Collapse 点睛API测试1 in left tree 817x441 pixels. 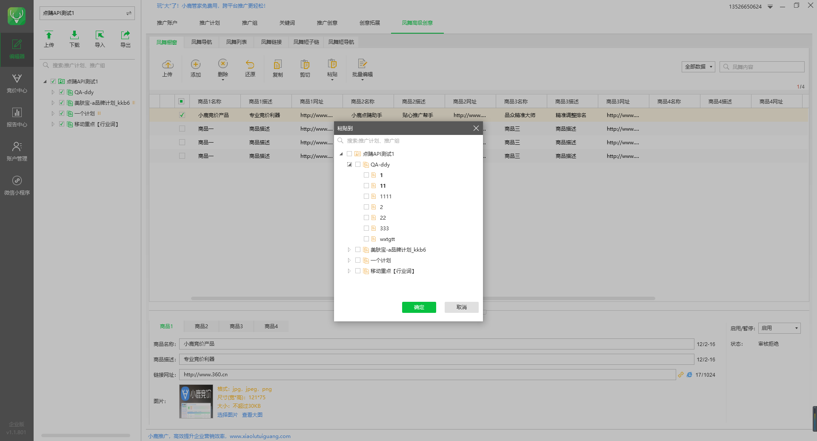click(x=45, y=81)
